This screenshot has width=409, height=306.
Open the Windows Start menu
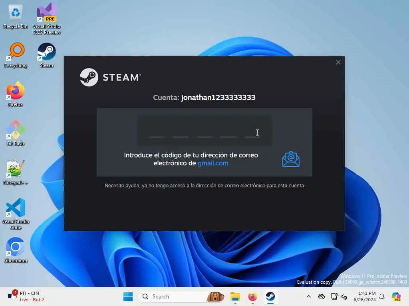pos(128,296)
